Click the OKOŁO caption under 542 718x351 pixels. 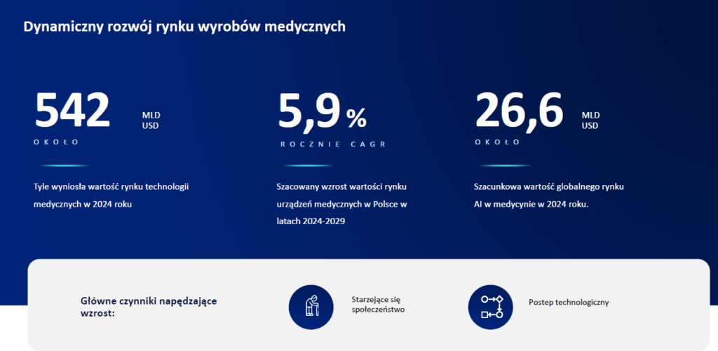[56, 142]
